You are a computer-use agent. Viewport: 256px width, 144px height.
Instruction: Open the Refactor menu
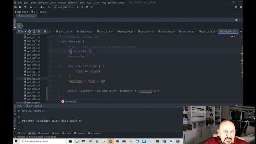tap(73, 2)
